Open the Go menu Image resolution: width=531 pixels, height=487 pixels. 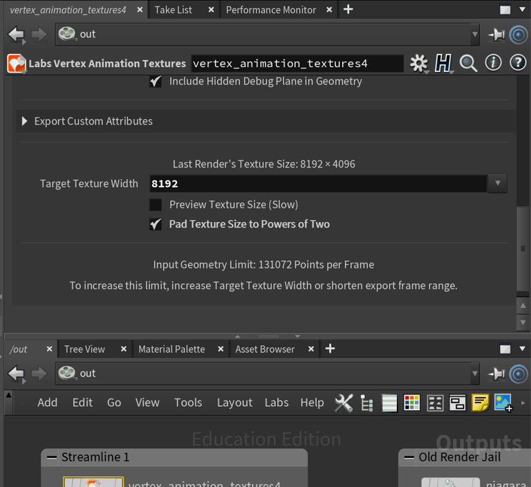[114, 403]
